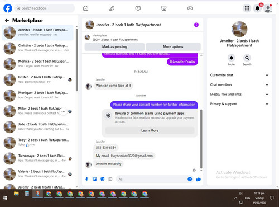Click the system tray volume icon

[x=241, y=194]
